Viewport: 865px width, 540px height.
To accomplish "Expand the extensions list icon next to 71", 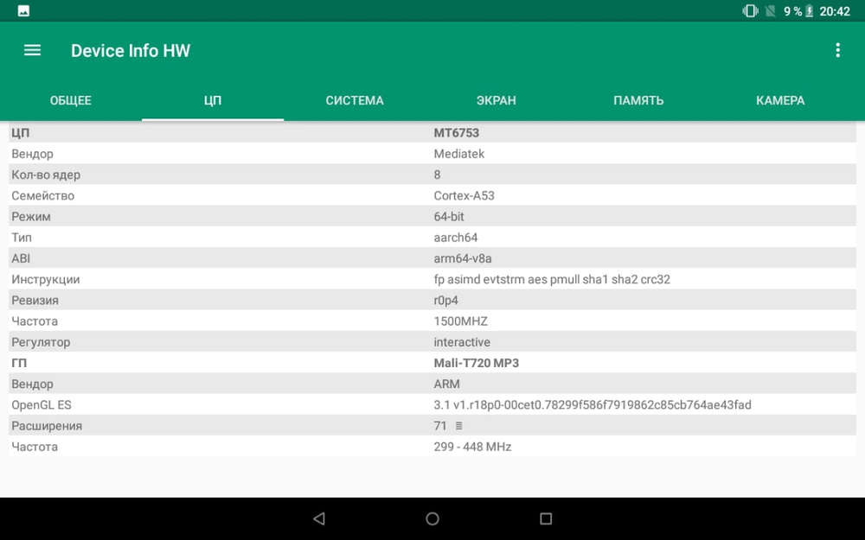I will 459,426.
